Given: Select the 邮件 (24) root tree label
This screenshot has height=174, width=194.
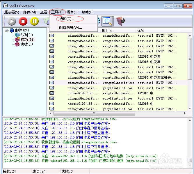Looking at the screenshot, I should (22, 30).
